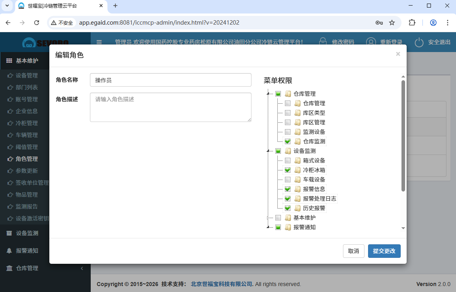Open 报警通知 in the left sidebar

point(27,251)
